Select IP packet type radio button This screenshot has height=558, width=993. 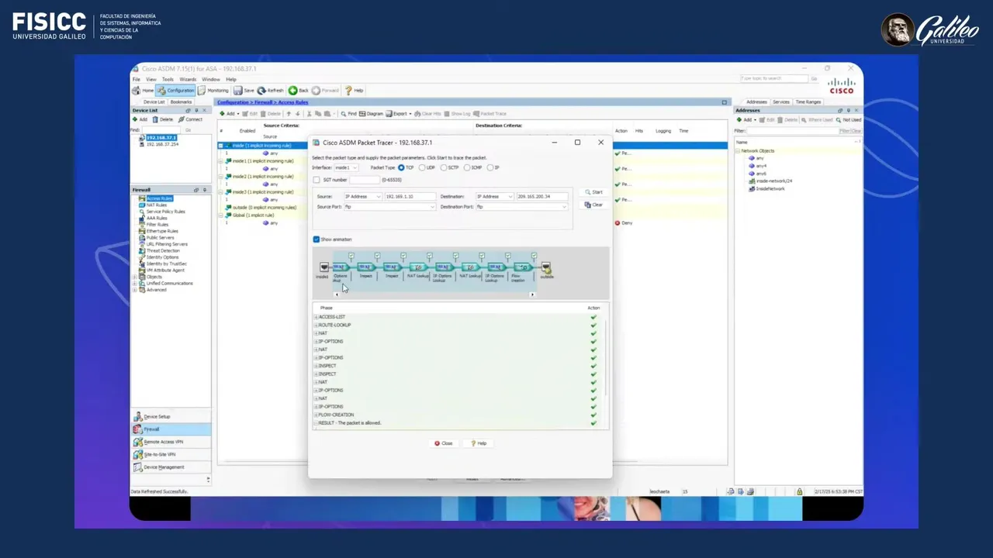point(490,167)
